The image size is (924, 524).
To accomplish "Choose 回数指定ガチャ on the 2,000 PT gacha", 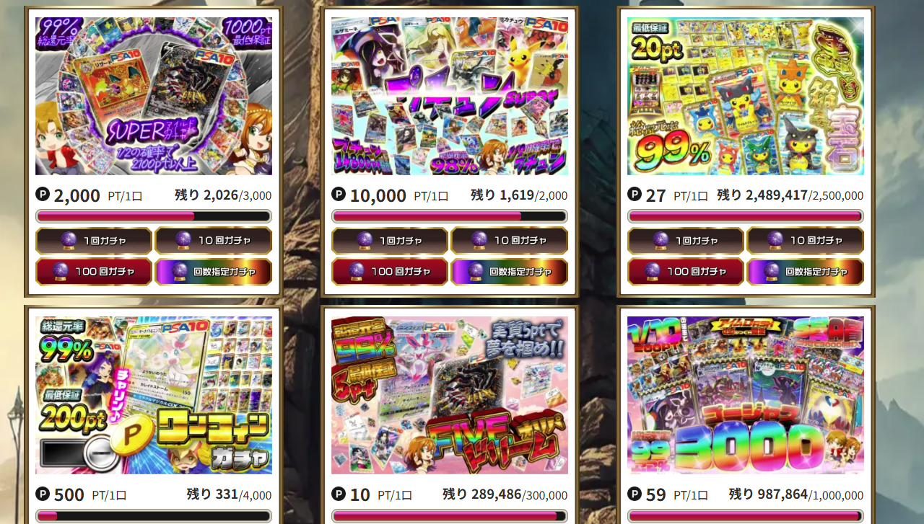I will point(213,272).
